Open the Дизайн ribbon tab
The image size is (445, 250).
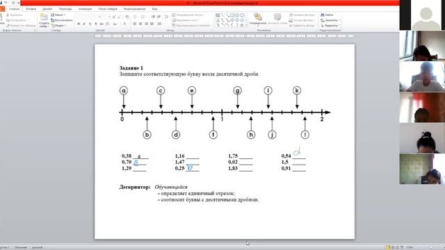(x=47, y=9)
